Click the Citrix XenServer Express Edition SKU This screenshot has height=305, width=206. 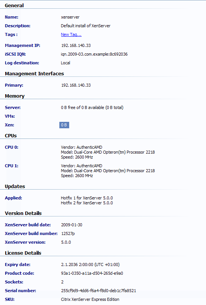(90, 300)
